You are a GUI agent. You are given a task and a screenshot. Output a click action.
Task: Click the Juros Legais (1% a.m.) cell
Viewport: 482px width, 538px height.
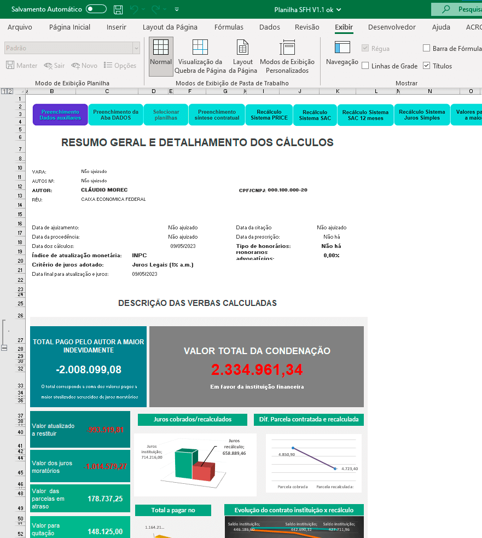[x=162, y=264]
